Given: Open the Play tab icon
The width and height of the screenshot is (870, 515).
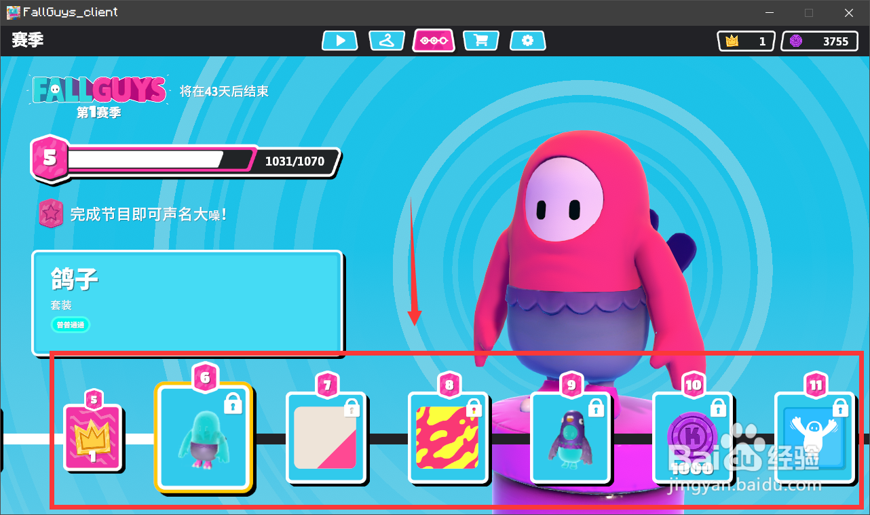Looking at the screenshot, I should point(341,41).
